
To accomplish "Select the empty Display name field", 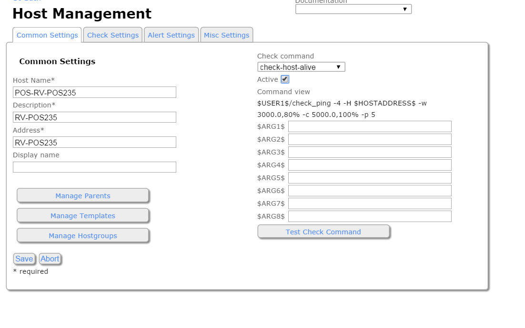I will click(94, 167).
